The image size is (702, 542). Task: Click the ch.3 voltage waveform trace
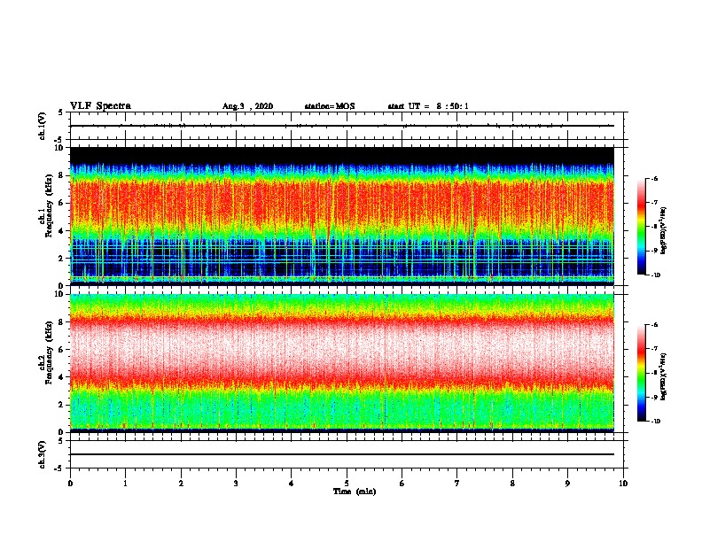342,454
